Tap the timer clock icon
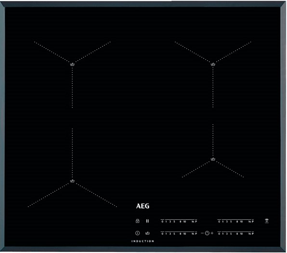The height and width of the screenshot is (253, 287). point(207,233)
